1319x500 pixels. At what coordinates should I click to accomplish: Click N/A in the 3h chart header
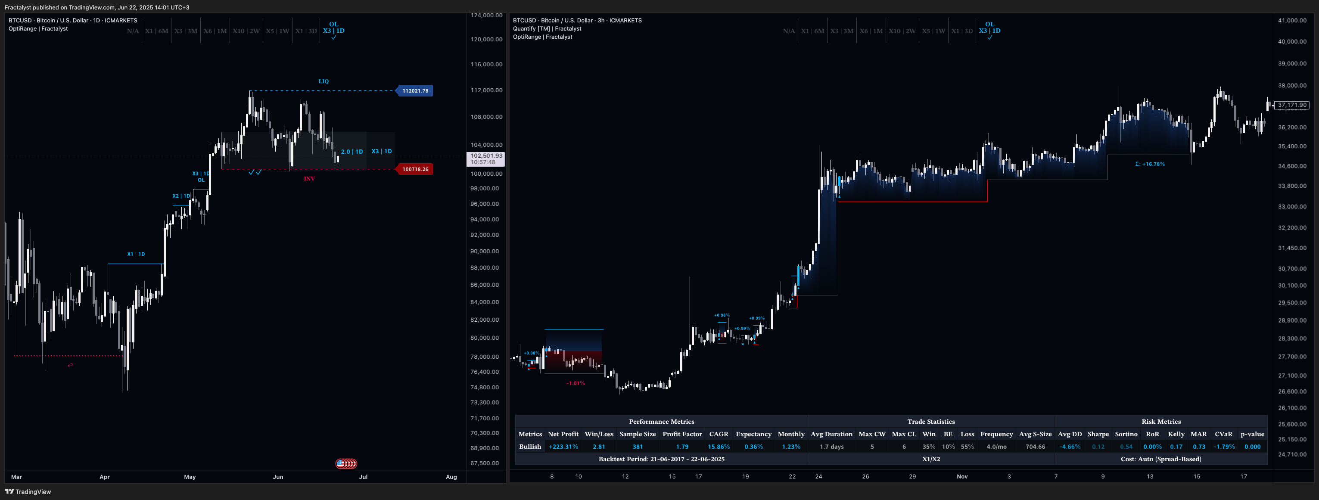click(x=789, y=31)
